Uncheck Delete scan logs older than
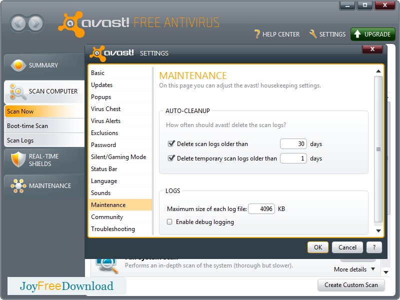Viewport: 400px width, 300px height. click(x=171, y=143)
